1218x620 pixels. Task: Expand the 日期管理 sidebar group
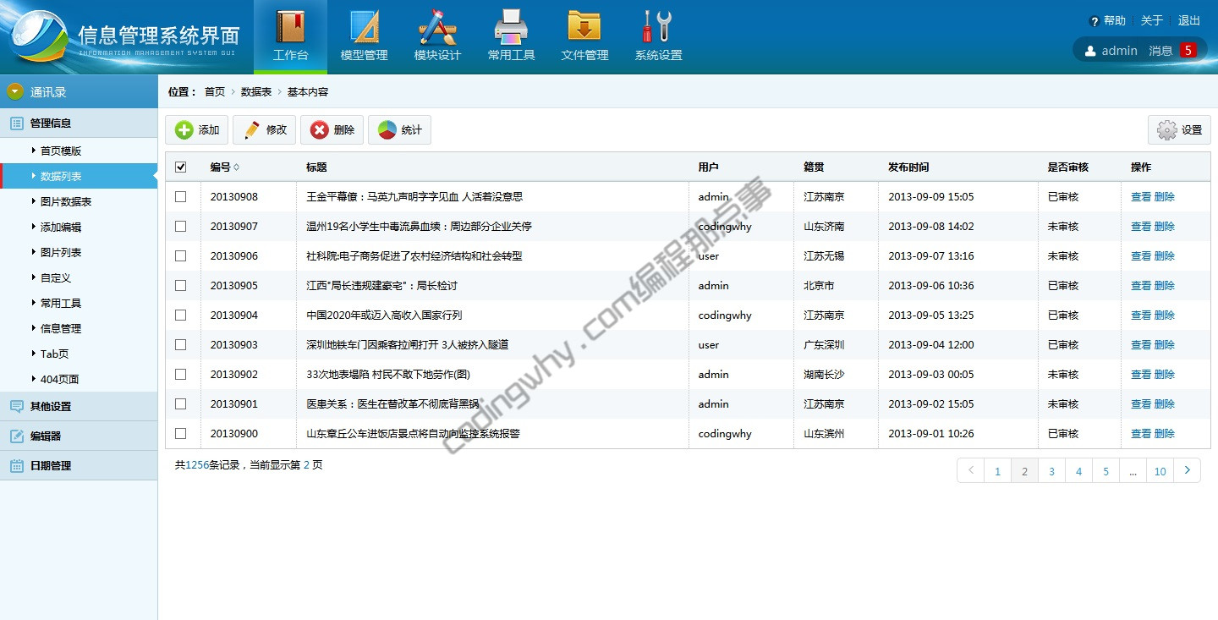click(51, 466)
